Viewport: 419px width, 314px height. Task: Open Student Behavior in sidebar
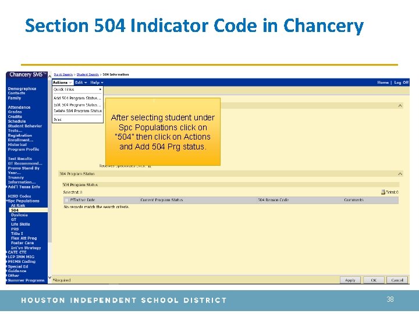(x=25, y=126)
